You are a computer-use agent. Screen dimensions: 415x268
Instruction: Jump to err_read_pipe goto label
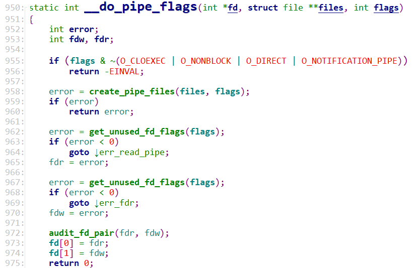pos(131,152)
